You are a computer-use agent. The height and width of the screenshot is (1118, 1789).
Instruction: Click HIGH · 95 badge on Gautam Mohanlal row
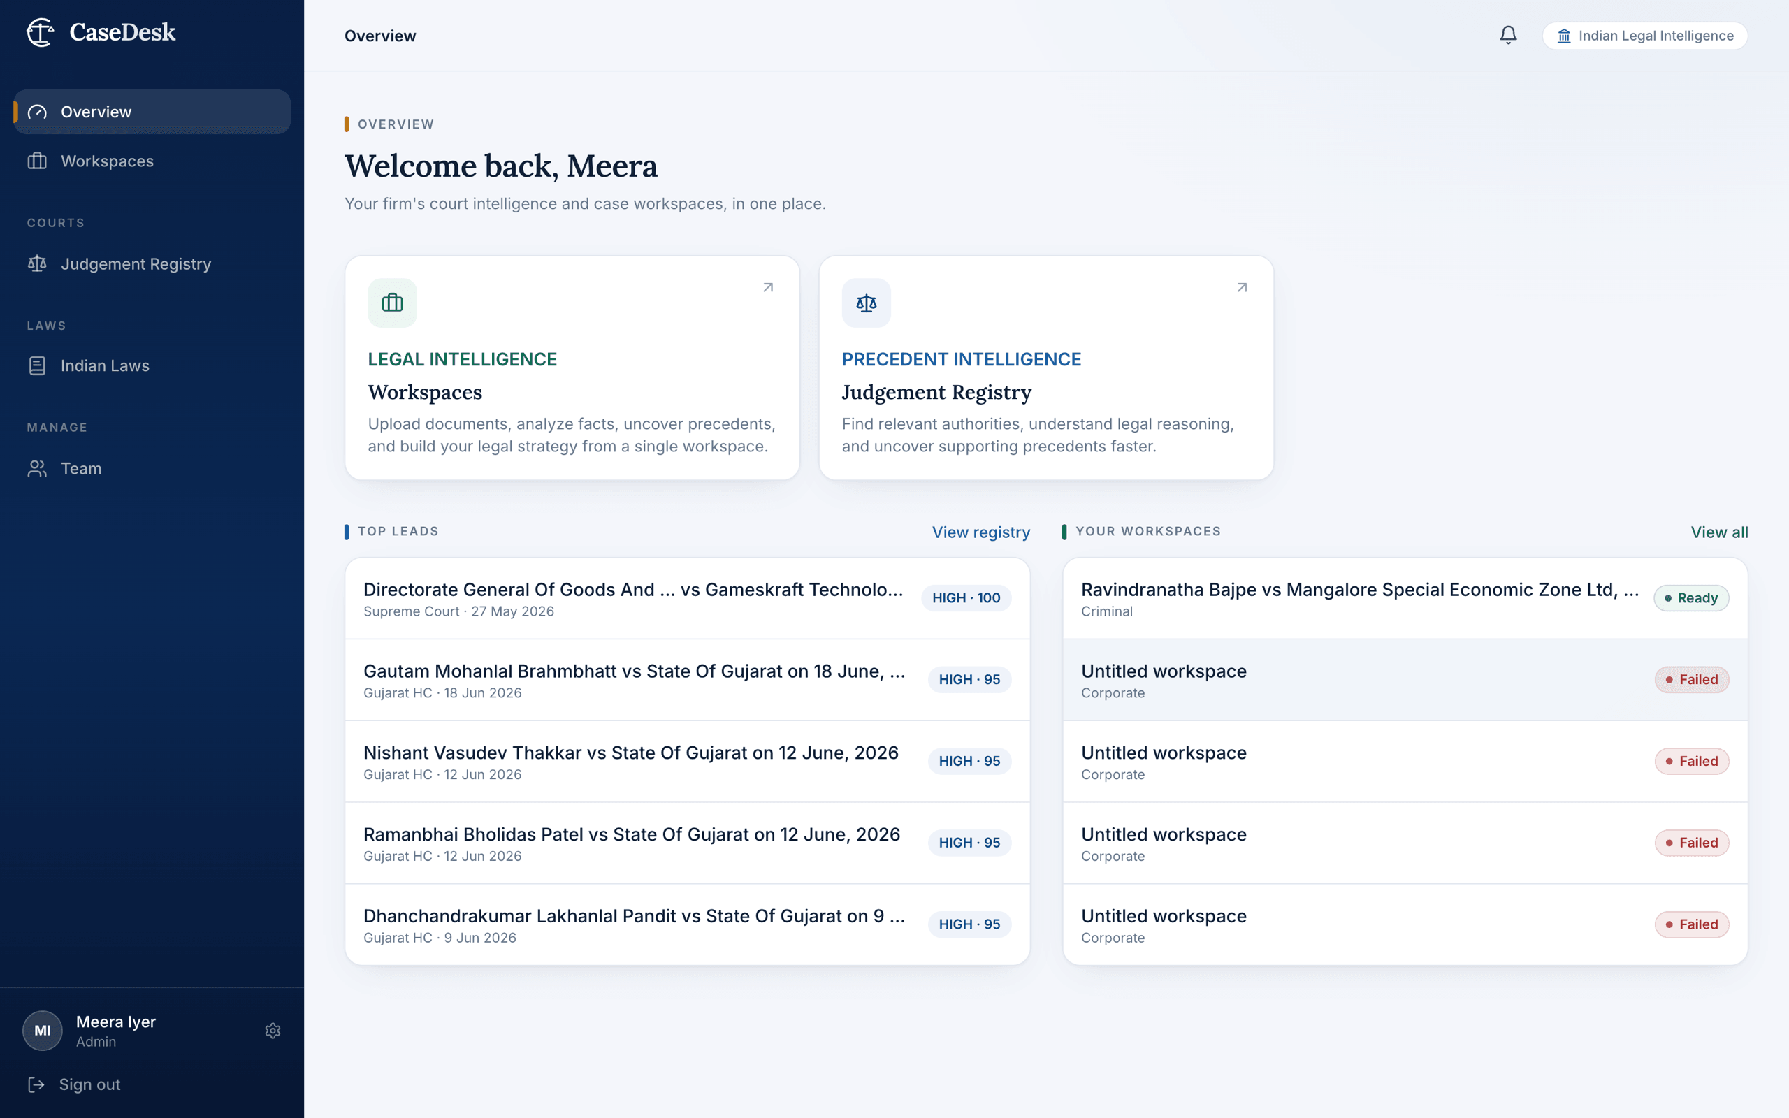969,679
